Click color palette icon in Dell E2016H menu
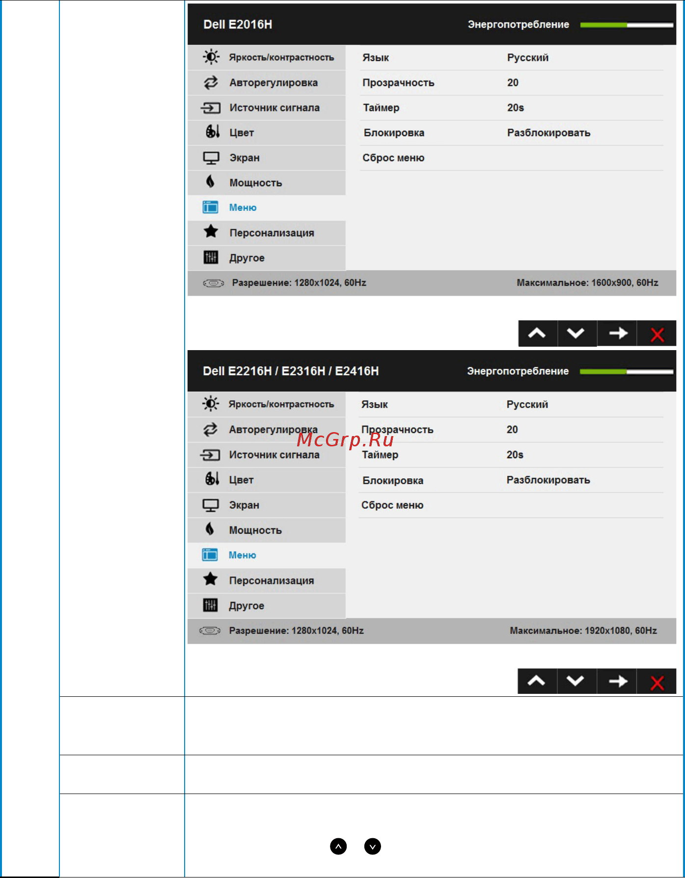The height and width of the screenshot is (878, 685). click(212, 132)
